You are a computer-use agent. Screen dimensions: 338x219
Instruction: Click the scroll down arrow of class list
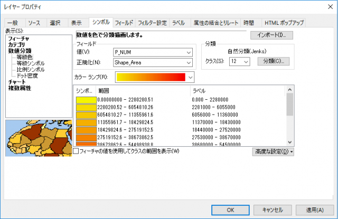pos(290,142)
